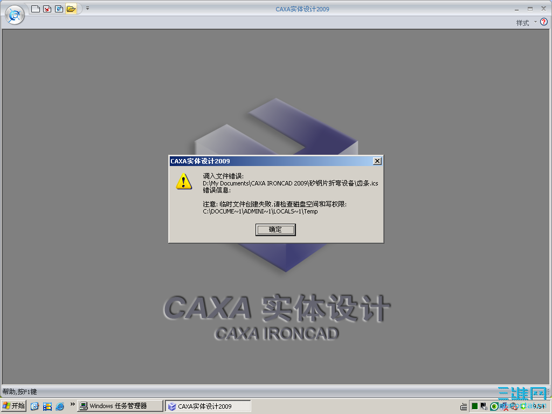
Task: Click the 齿条.ics file path text
Action: (x=291, y=183)
